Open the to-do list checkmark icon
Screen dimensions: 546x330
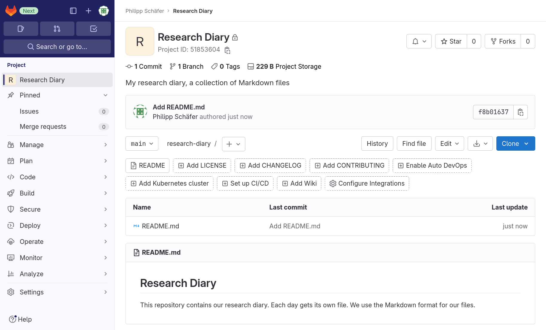click(x=93, y=29)
